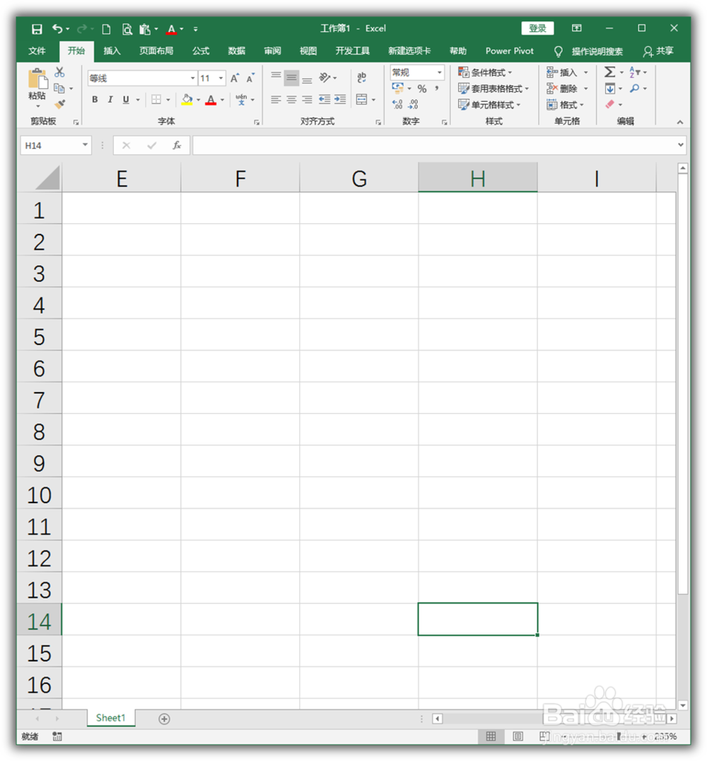707x761 pixels.
Task: Open the font name dropdown
Action: coord(193,78)
